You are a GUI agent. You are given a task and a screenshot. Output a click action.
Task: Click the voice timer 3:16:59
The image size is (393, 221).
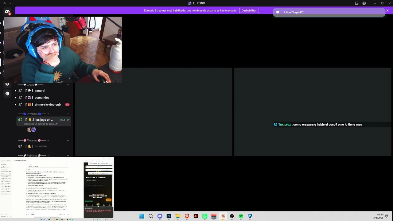[x=64, y=120]
